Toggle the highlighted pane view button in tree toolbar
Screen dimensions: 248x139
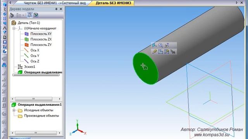(x=30, y=15)
